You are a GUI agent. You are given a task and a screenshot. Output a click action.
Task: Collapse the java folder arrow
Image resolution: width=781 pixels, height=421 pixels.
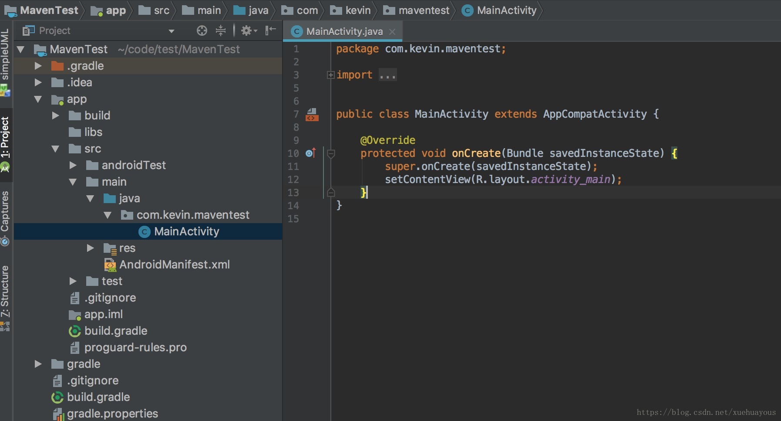coord(90,199)
